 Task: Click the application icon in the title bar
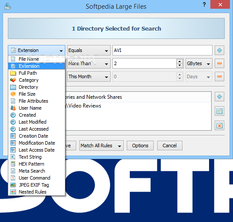7,6
